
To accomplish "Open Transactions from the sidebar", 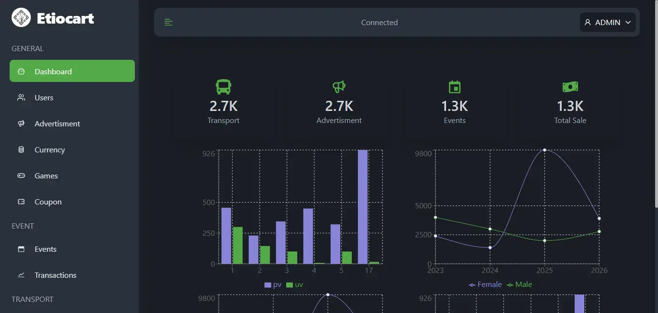I will coord(55,275).
